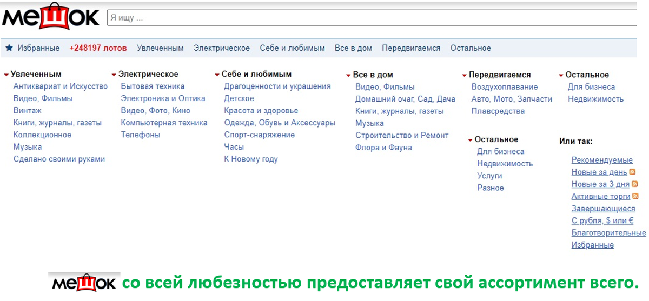Open Домашний очаг, Сад, Дача category

tap(405, 99)
